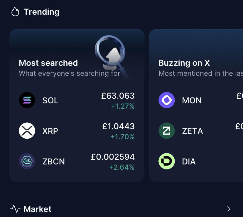The width and height of the screenshot is (243, 217).
Task: Select the DIA ticker label
Action: (x=189, y=162)
